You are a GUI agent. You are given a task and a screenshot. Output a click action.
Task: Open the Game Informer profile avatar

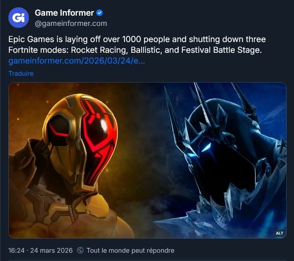coord(19,18)
